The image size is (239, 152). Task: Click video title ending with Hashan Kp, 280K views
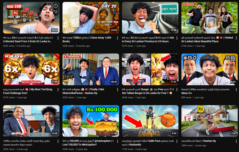[x=198, y=141]
